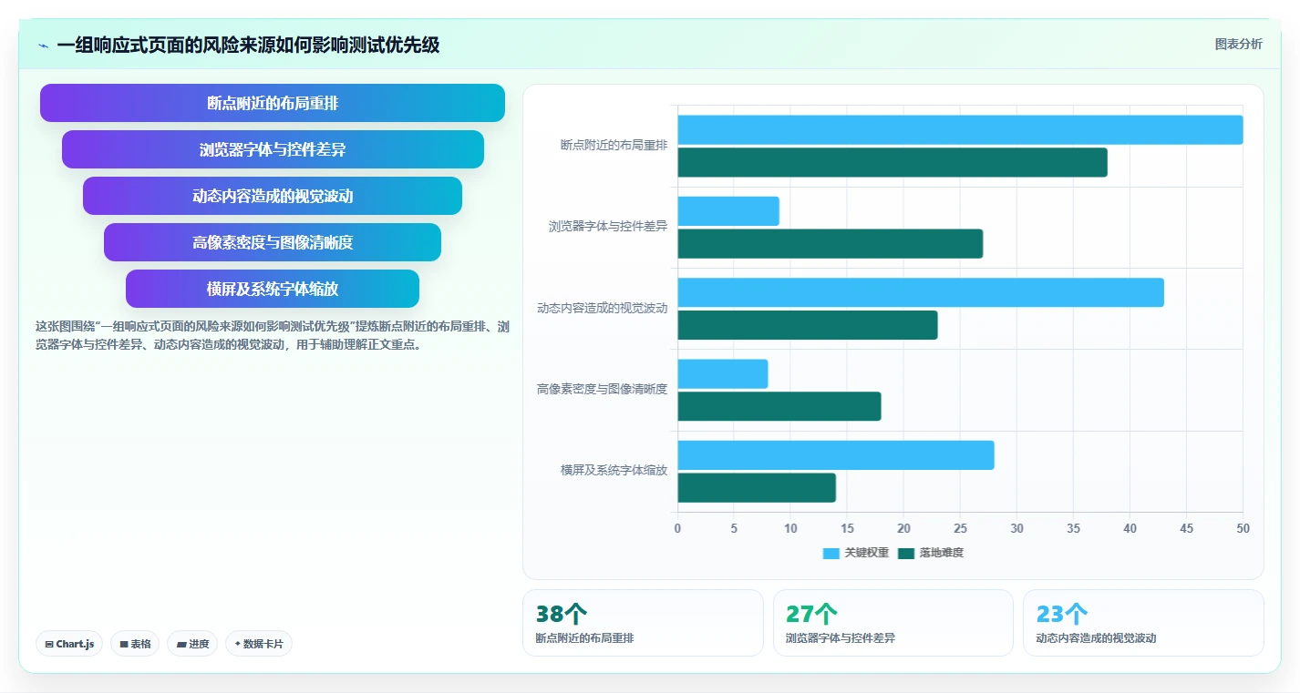
Task: Click the 图表分析 label in header
Action: (1238, 44)
